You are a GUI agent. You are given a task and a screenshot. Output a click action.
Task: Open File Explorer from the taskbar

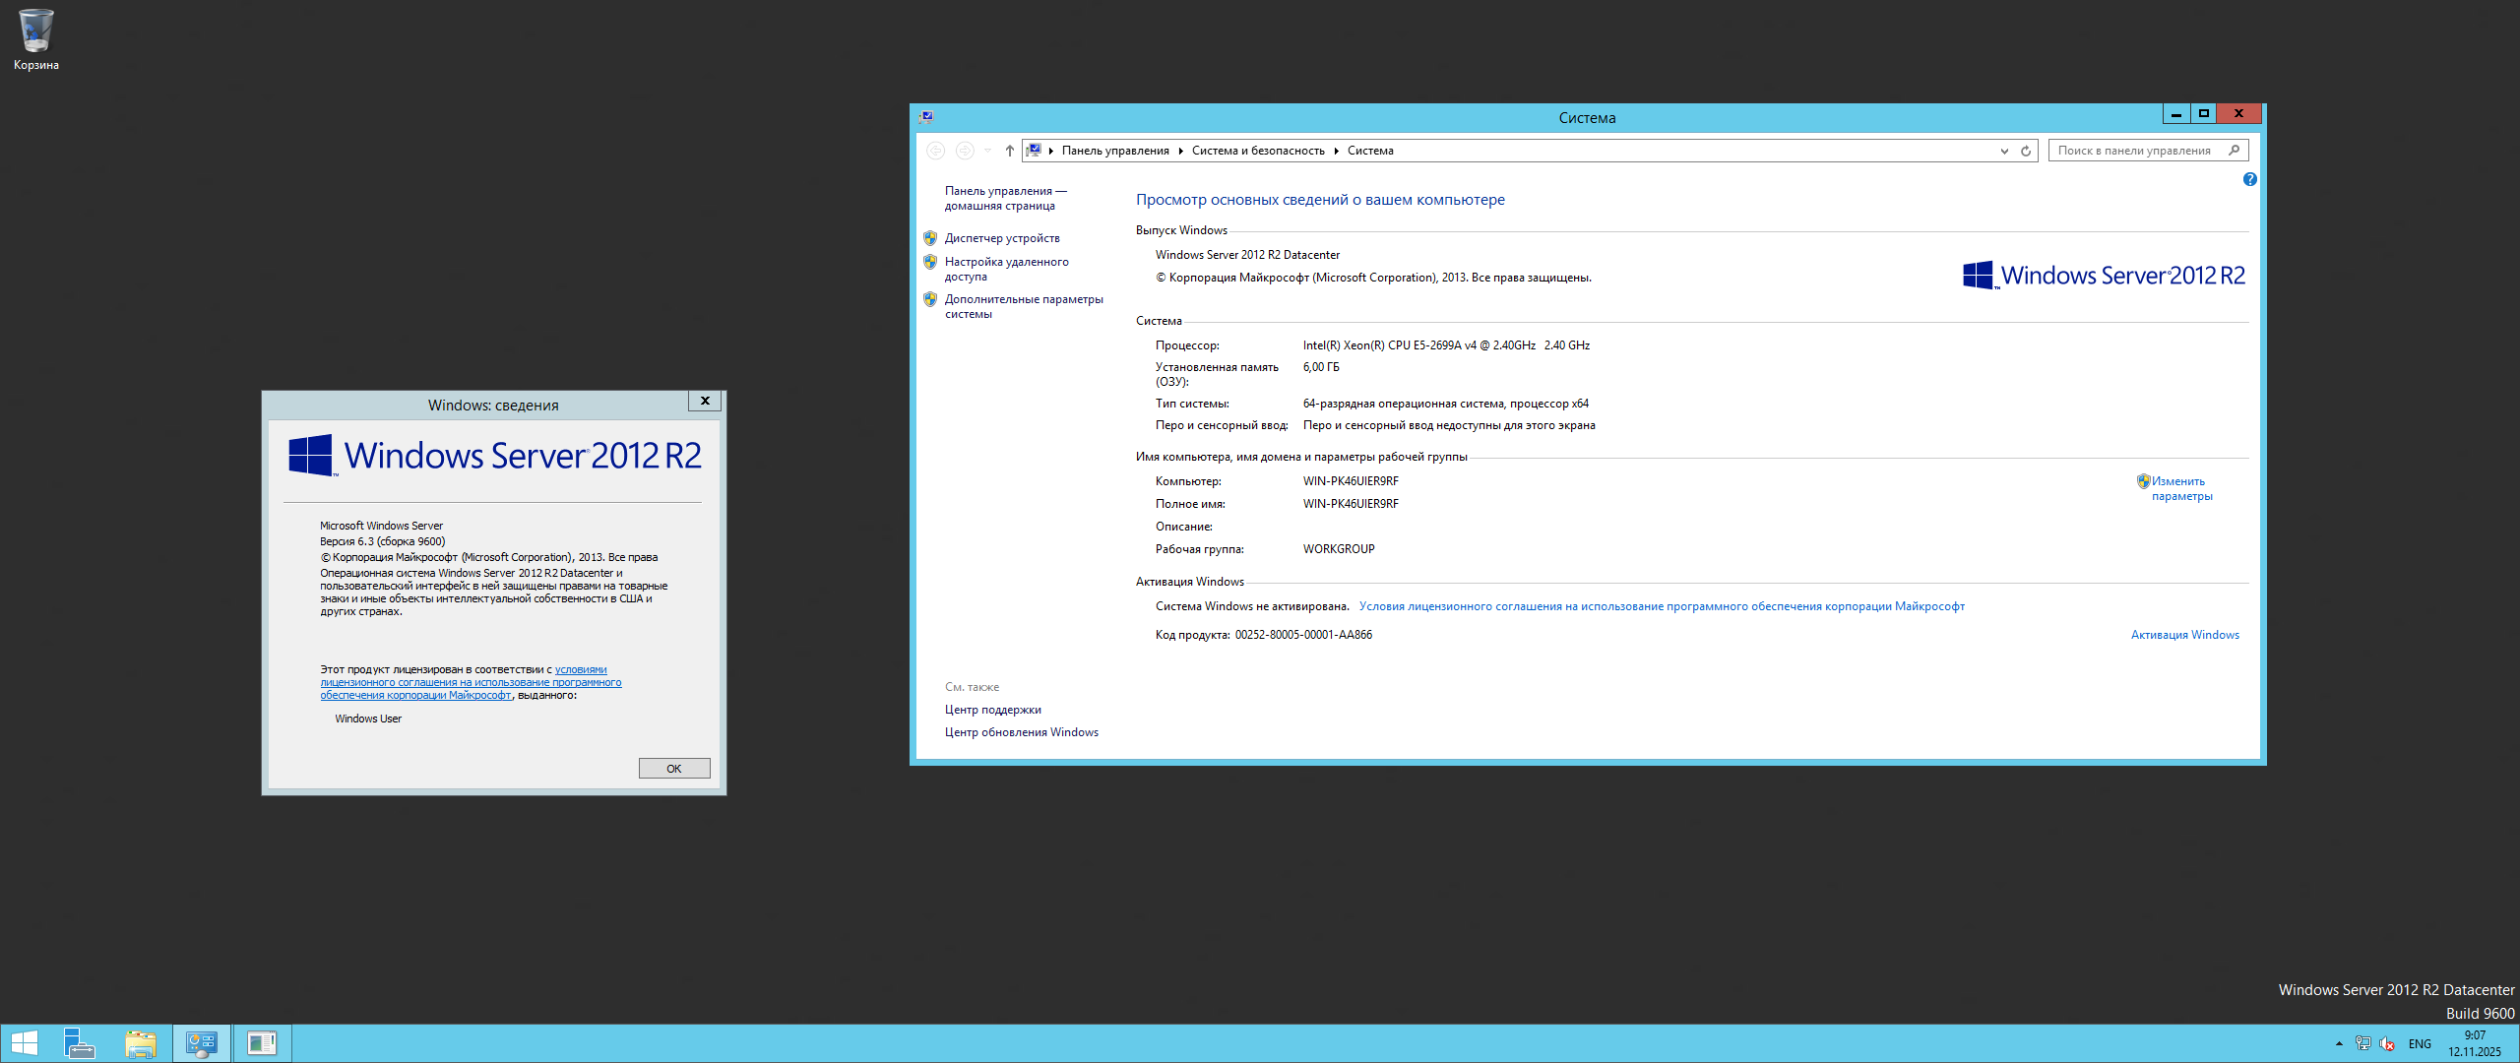coord(140,1043)
